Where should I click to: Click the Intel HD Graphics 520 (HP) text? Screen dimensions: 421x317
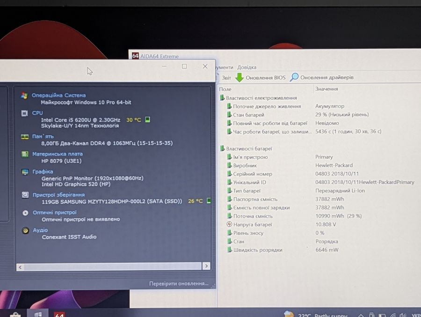[x=76, y=184]
